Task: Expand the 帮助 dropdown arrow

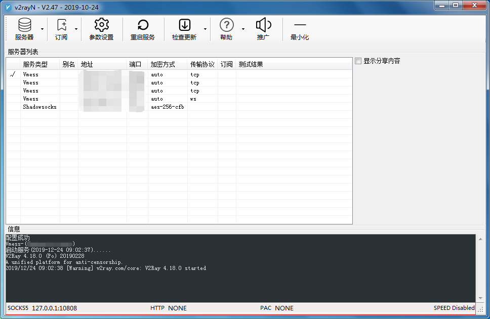Action: (243, 29)
